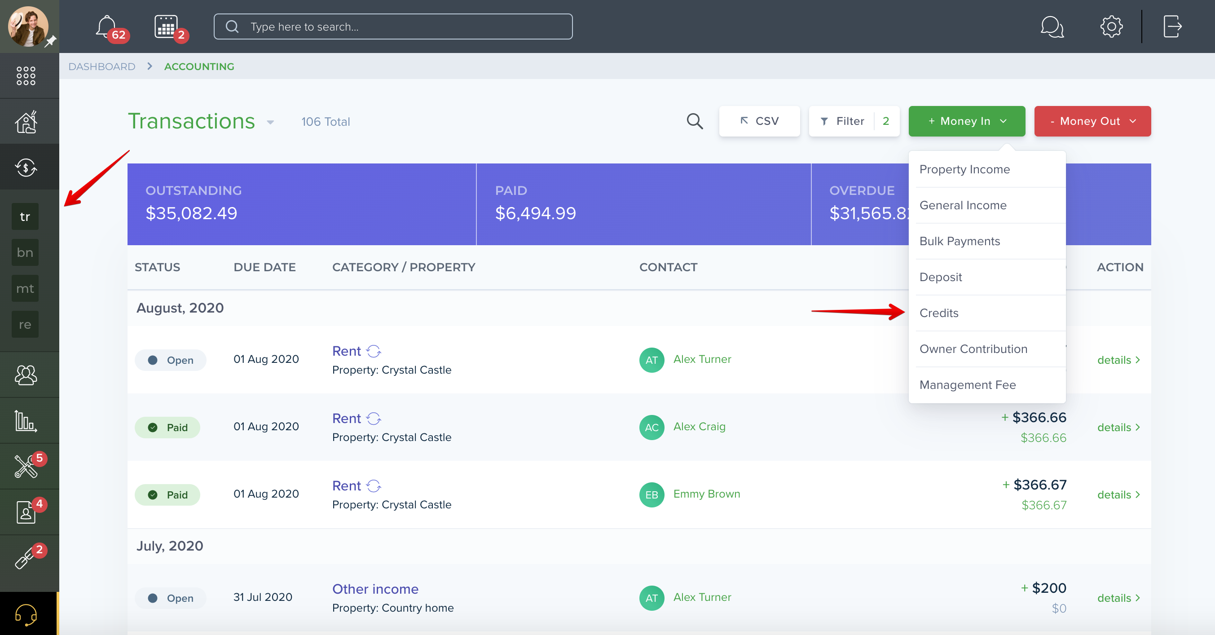Viewport: 1215px width, 635px height.
Task: Click the PAID $6,494.99 summary card
Action: tap(643, 204)
